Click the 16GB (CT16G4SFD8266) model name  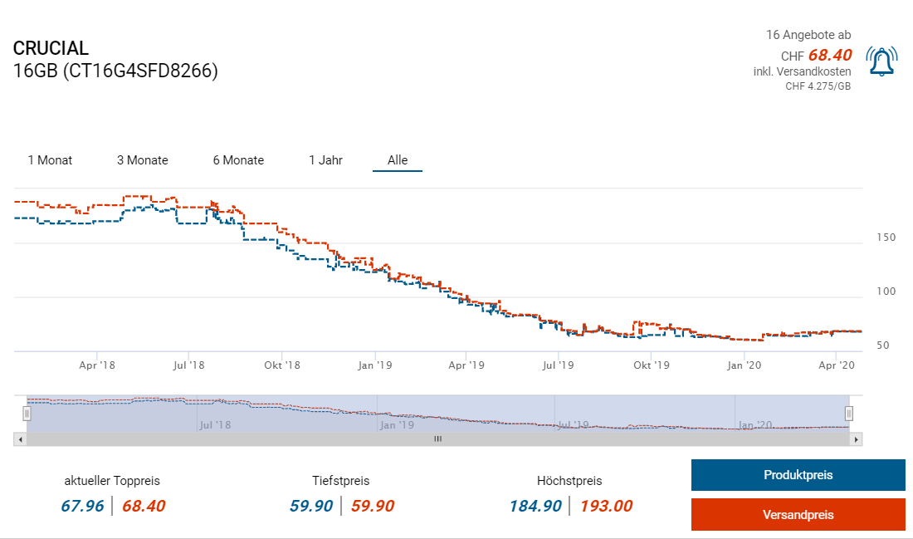pos(115,71)
